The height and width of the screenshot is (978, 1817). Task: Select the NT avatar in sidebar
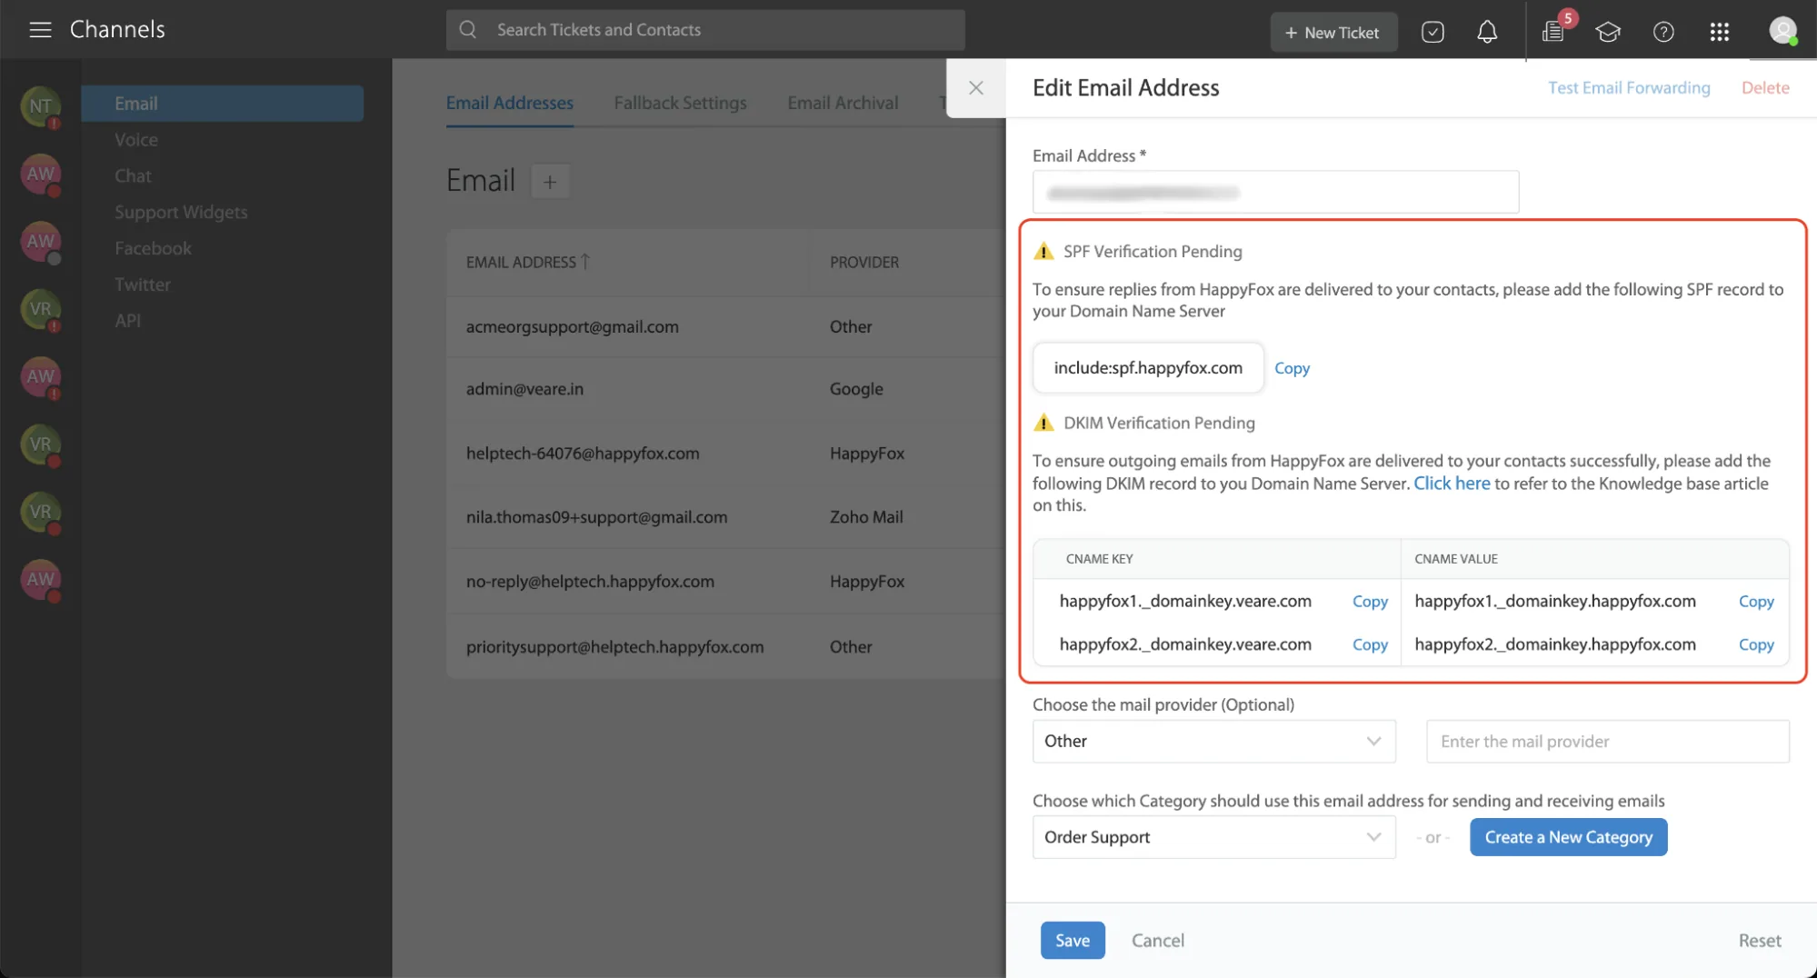(40, 106)
